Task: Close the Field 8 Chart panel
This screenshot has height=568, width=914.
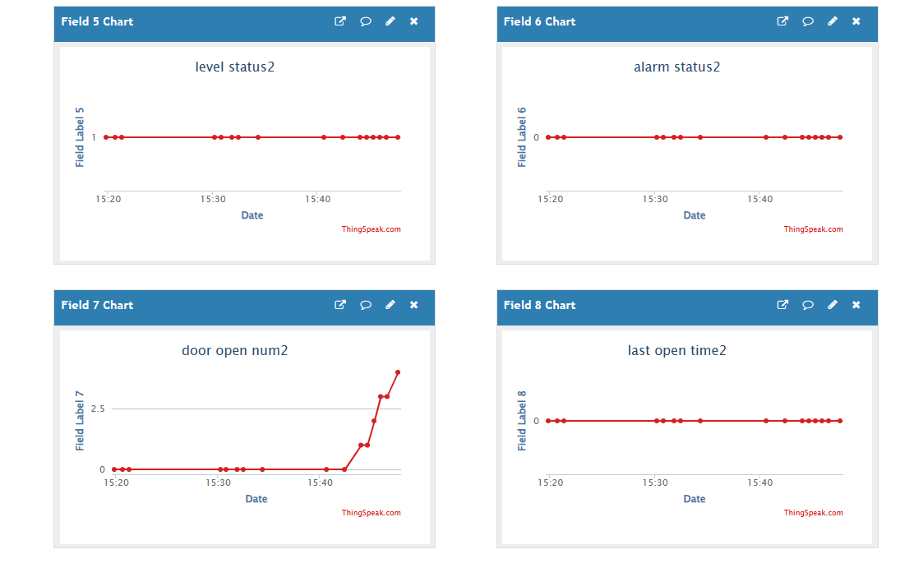Action: (856, 304)
